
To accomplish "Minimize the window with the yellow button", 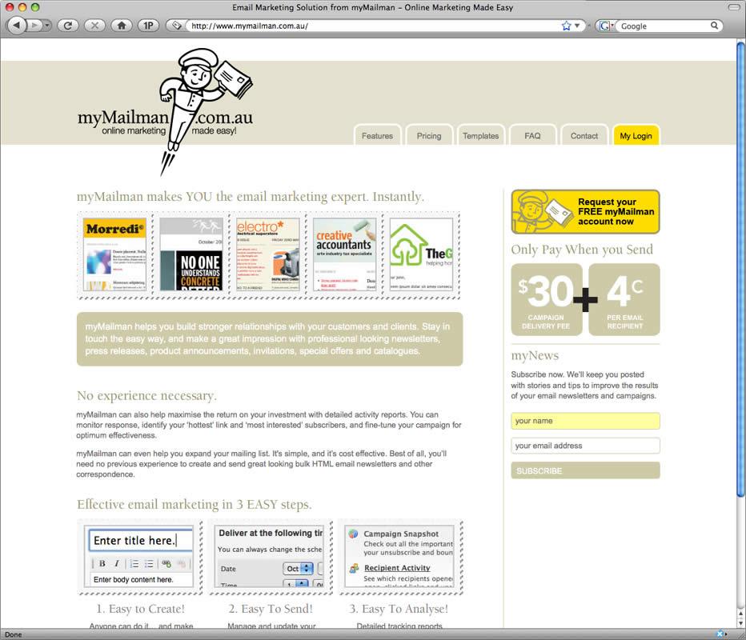I will tap(22, 7).
